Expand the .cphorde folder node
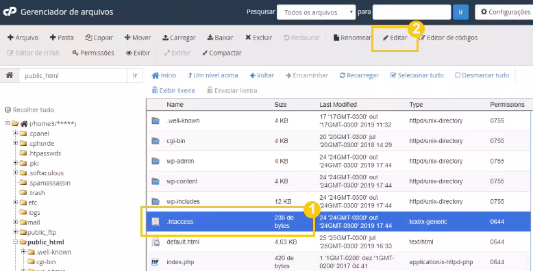 click(15, 143)
